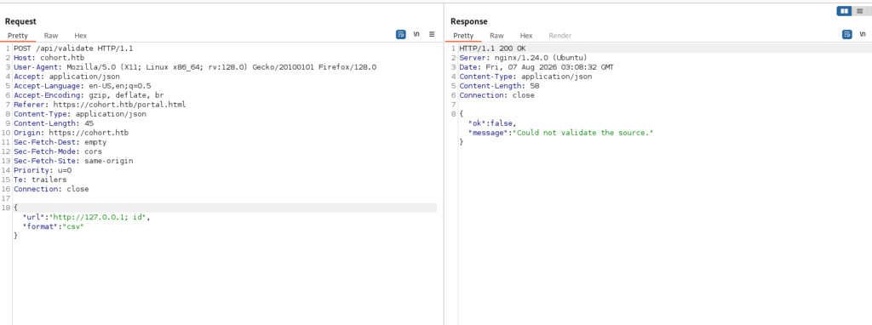This screenshot has width=872, height=325.
Task: Click the Sec-Fetch-Dest: empty line
Action: pyautogui.click(x=60, y=142)
